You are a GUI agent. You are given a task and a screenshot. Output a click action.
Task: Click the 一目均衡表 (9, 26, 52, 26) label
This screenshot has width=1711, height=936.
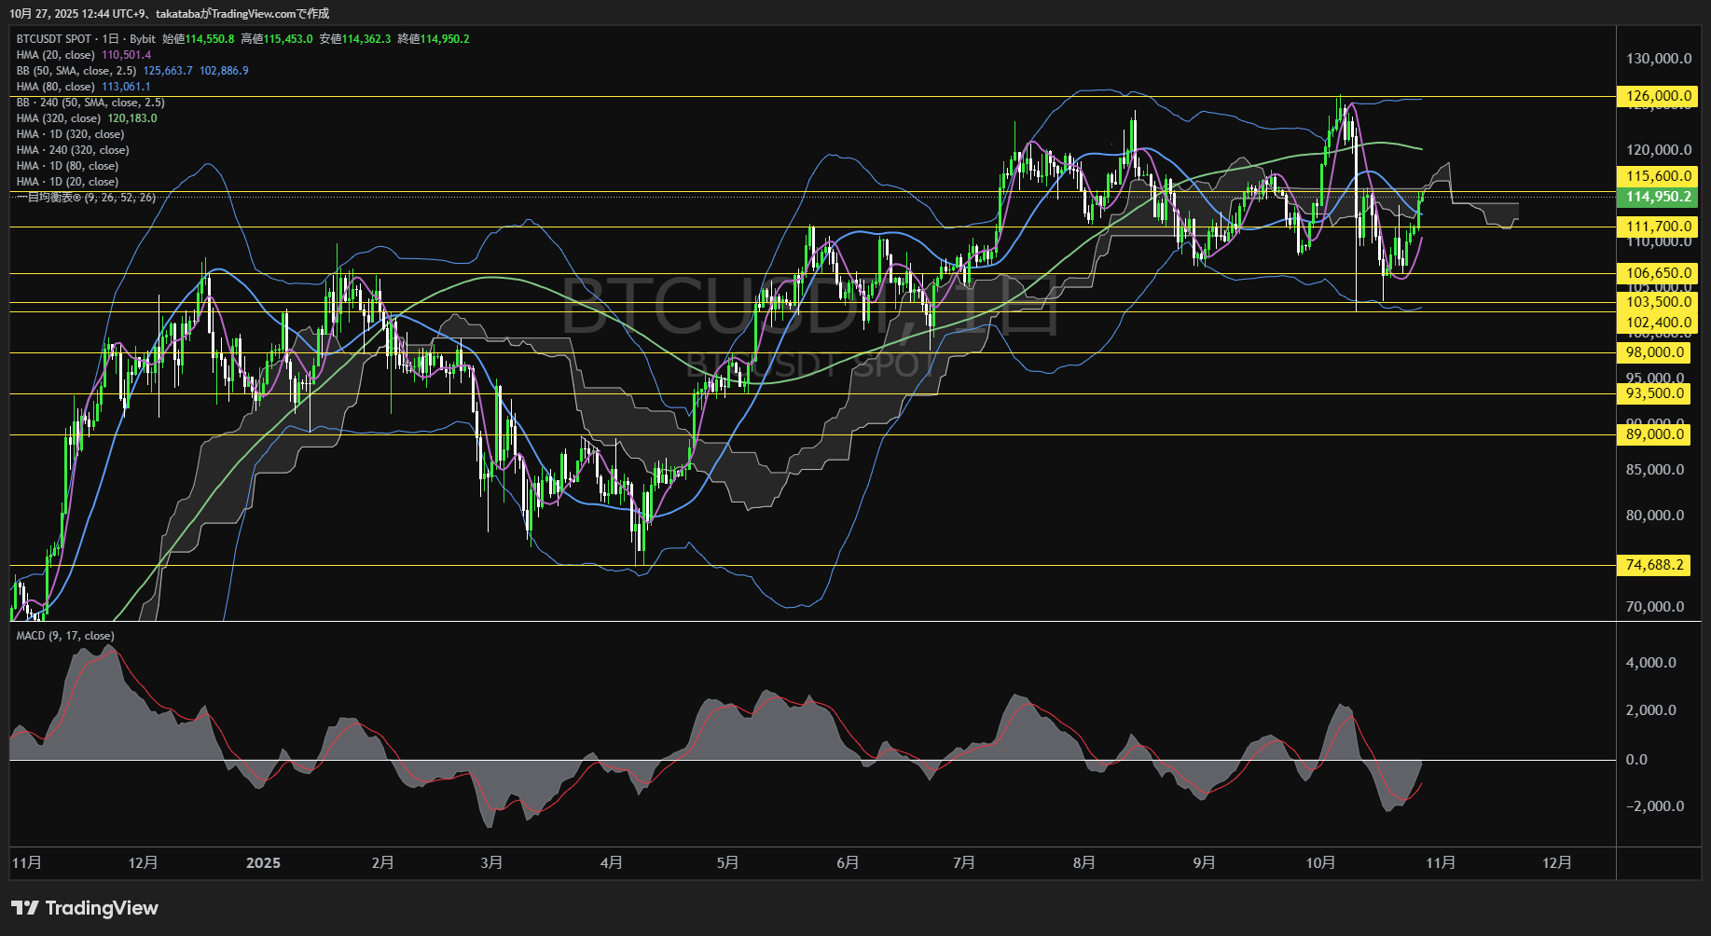pyautogui.click(x=86, y=198)
